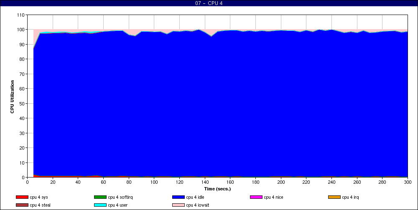Viewport: 418px width, 210px height.
Task: Select the 'cpu 4 idle' legend label
Action: [x=195, y=197]
